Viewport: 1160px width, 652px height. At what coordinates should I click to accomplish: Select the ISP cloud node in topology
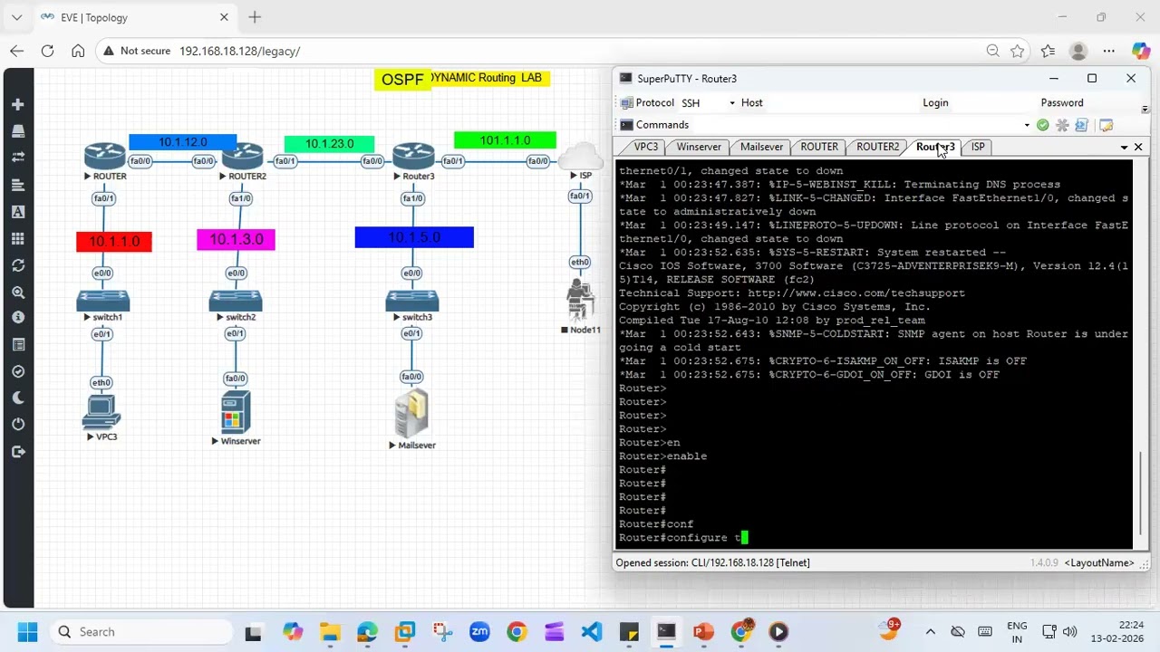[x=581, y=156]
